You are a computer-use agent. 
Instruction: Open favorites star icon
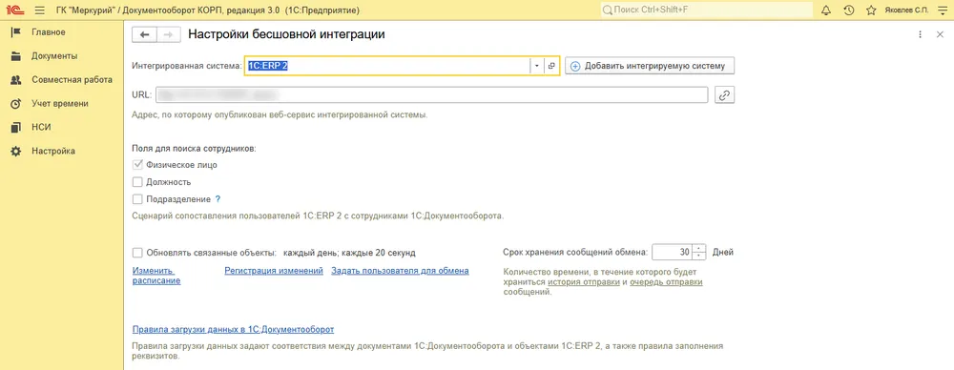pos(871,10)
